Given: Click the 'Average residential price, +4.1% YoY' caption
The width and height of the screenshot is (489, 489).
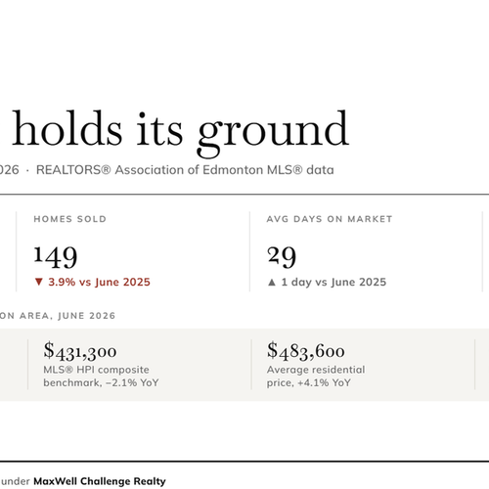Looking at the screenshot, I should tap(316, 377).
